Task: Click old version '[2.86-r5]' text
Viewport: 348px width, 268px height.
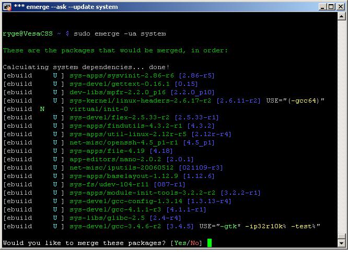Action: pos(196,75)
